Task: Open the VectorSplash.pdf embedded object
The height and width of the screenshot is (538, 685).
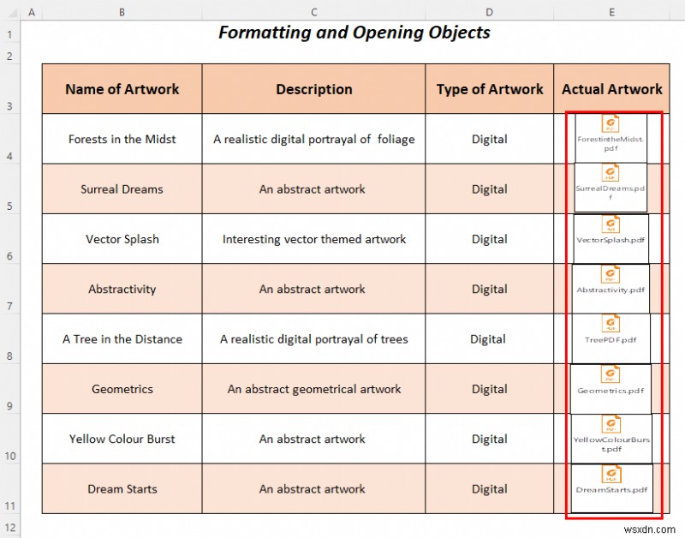Action: tap(611, 239)
